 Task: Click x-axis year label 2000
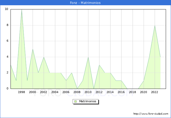pos(33,92)
